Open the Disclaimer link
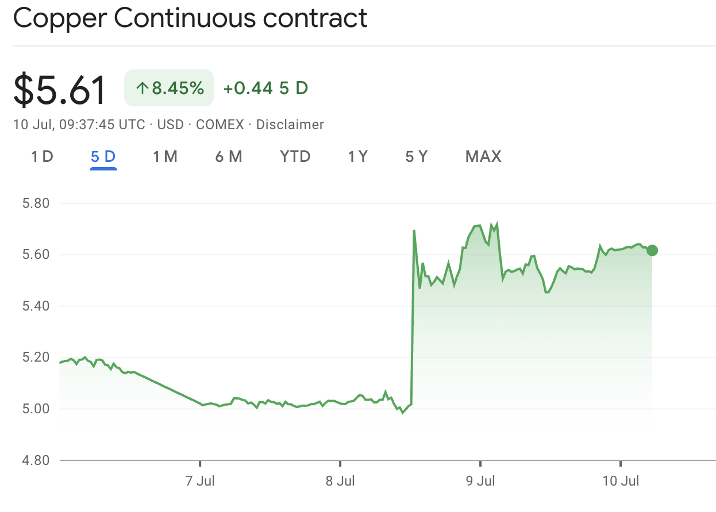716x512 pixels. (x=290, y=125)
